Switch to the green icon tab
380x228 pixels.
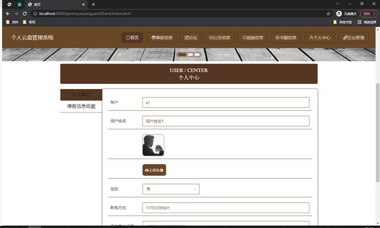tap(20, 4)
